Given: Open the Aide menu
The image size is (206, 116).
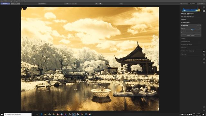Looking at the screenshot, I should point(25,1).
